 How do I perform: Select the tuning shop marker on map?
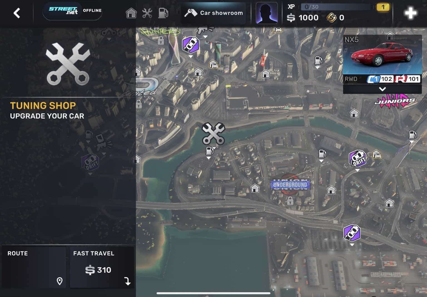pyautogui.click(x=213, y=134)
